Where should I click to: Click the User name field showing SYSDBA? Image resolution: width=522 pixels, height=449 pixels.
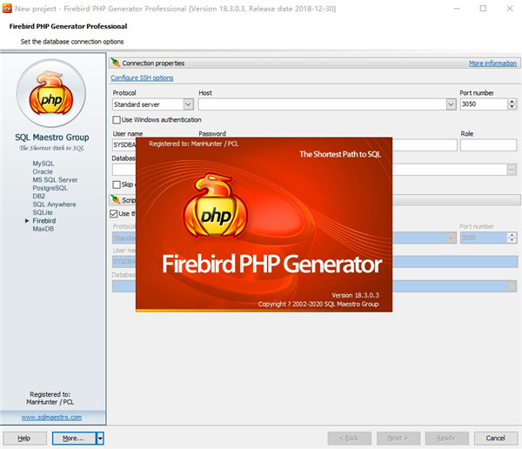point(124,145)
